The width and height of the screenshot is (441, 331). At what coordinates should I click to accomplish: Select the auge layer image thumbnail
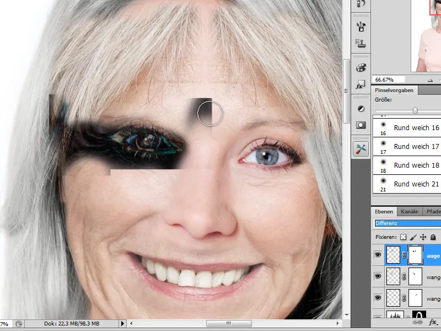393,255
